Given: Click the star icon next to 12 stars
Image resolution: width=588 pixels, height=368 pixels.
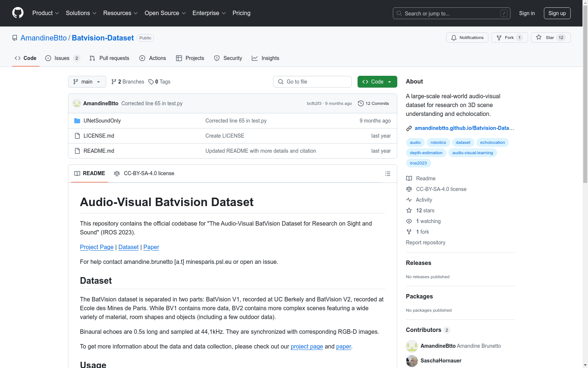Looking at the screenshot, I should [x=409, y=210].
